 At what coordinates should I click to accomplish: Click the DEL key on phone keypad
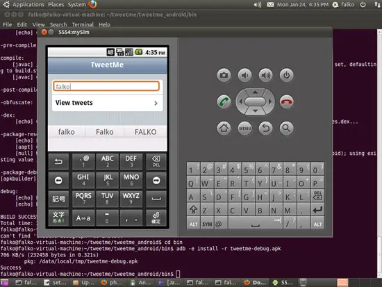coord(156,161)
